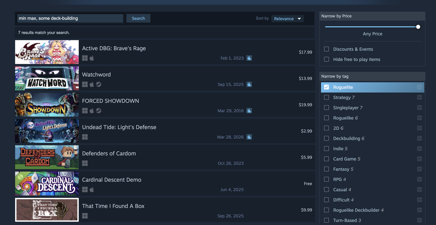Click Windows icon under Undead Tide: Light's Defense
436x225 pixels.
coord(85,137)
